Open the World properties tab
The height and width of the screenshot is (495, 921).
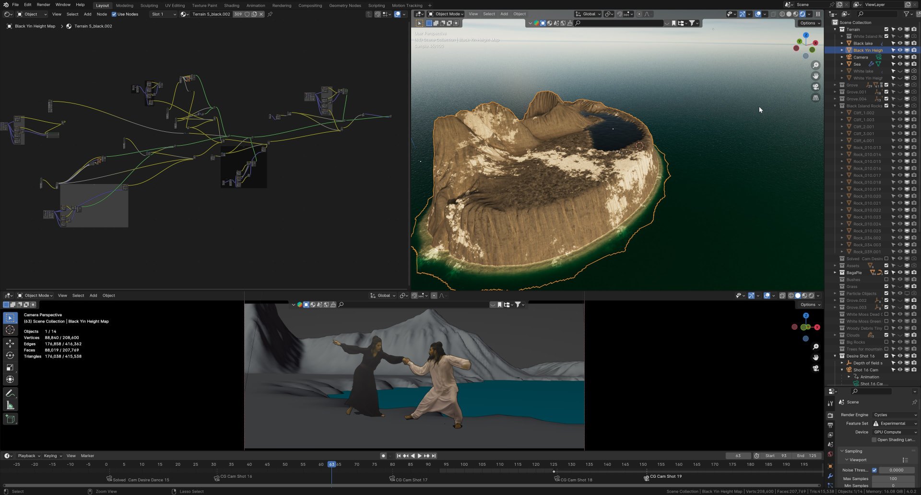click(x=830, y=454)
